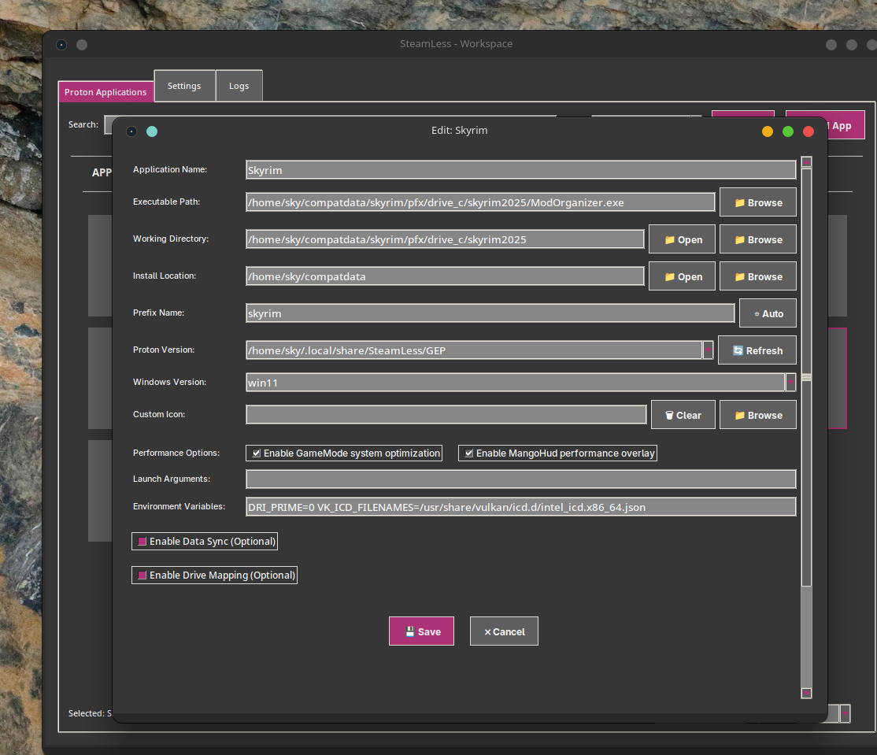The height and width of the screenshot is (755, 877).
Task: Save the Skyrim application settings
Action: (421, 631)
